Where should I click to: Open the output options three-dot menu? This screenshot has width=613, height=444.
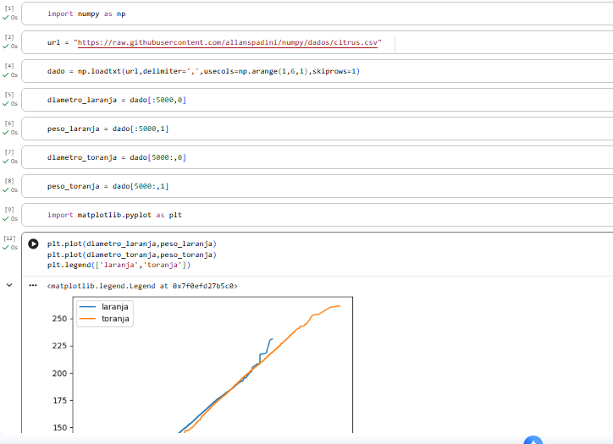point(33,286)
